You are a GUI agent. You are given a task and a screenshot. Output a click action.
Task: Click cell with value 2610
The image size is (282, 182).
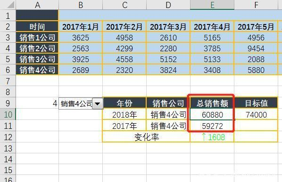tap(168, 38)
